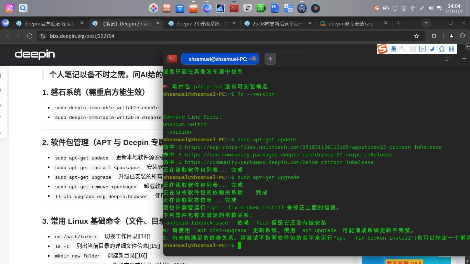Toggle Sogou night mode moon icon

click(x=432, y=49)
